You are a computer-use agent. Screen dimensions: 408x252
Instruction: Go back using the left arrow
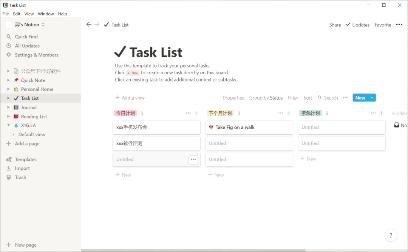89,25
